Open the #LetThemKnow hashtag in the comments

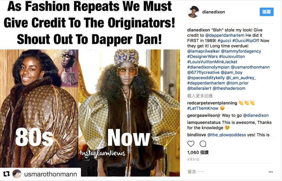pos(203,108)
